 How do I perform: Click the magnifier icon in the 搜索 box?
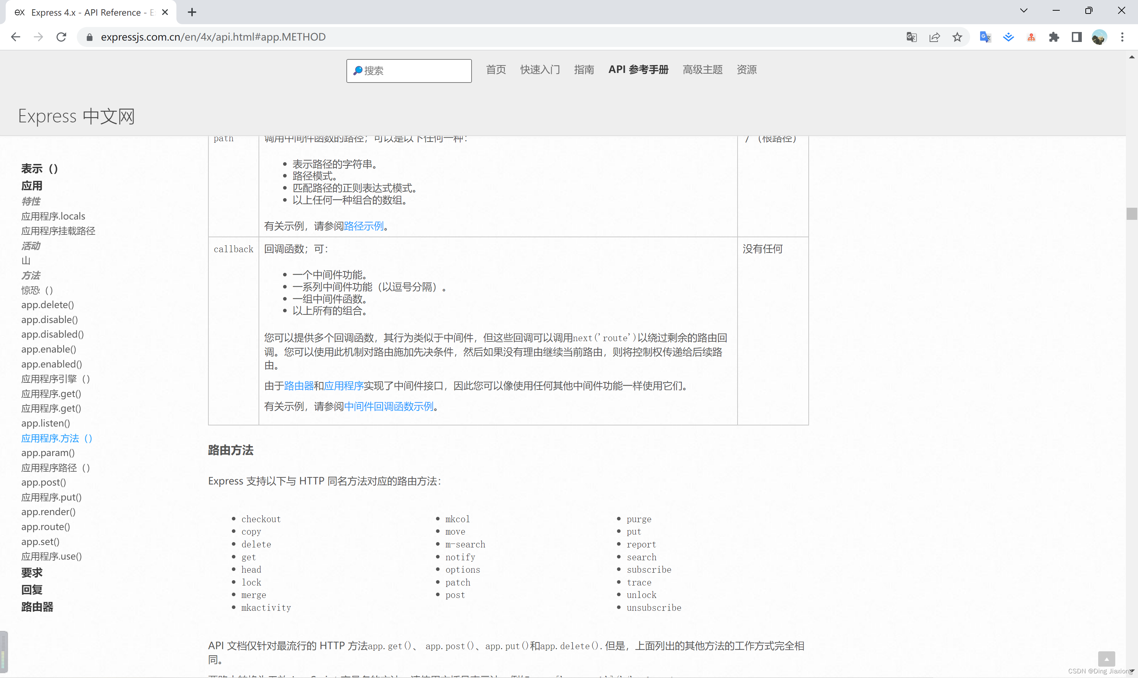(x=358, y=71)
